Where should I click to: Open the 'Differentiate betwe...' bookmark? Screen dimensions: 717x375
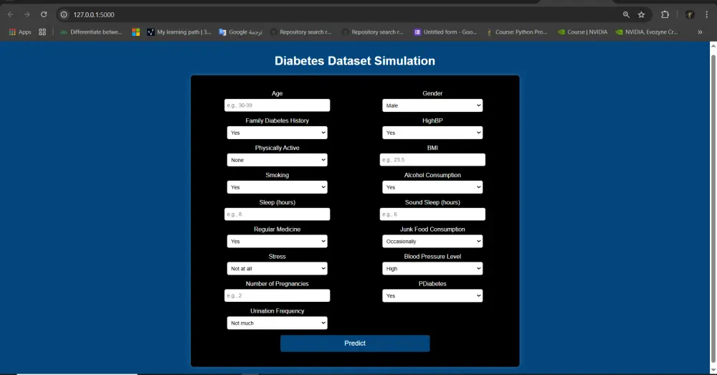click(92, 32)
